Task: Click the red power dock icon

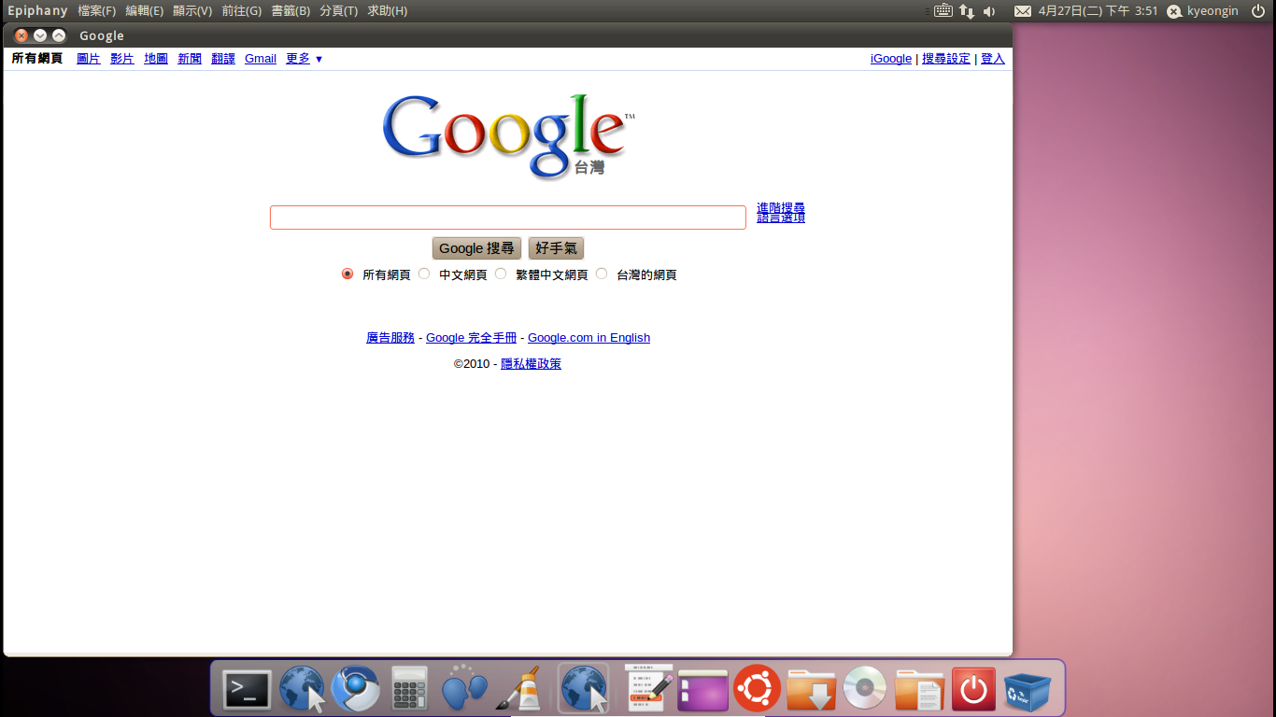Action: (x=973, y=690)
